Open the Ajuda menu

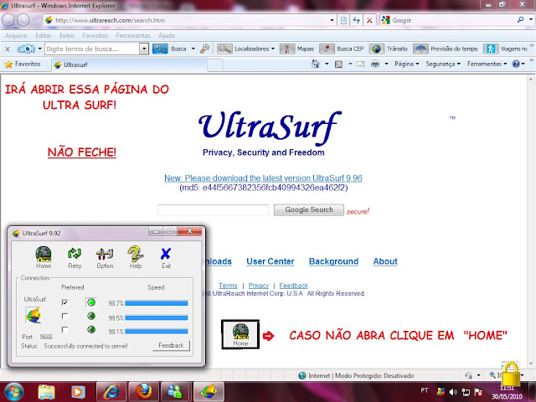click(x=167, y=35)
